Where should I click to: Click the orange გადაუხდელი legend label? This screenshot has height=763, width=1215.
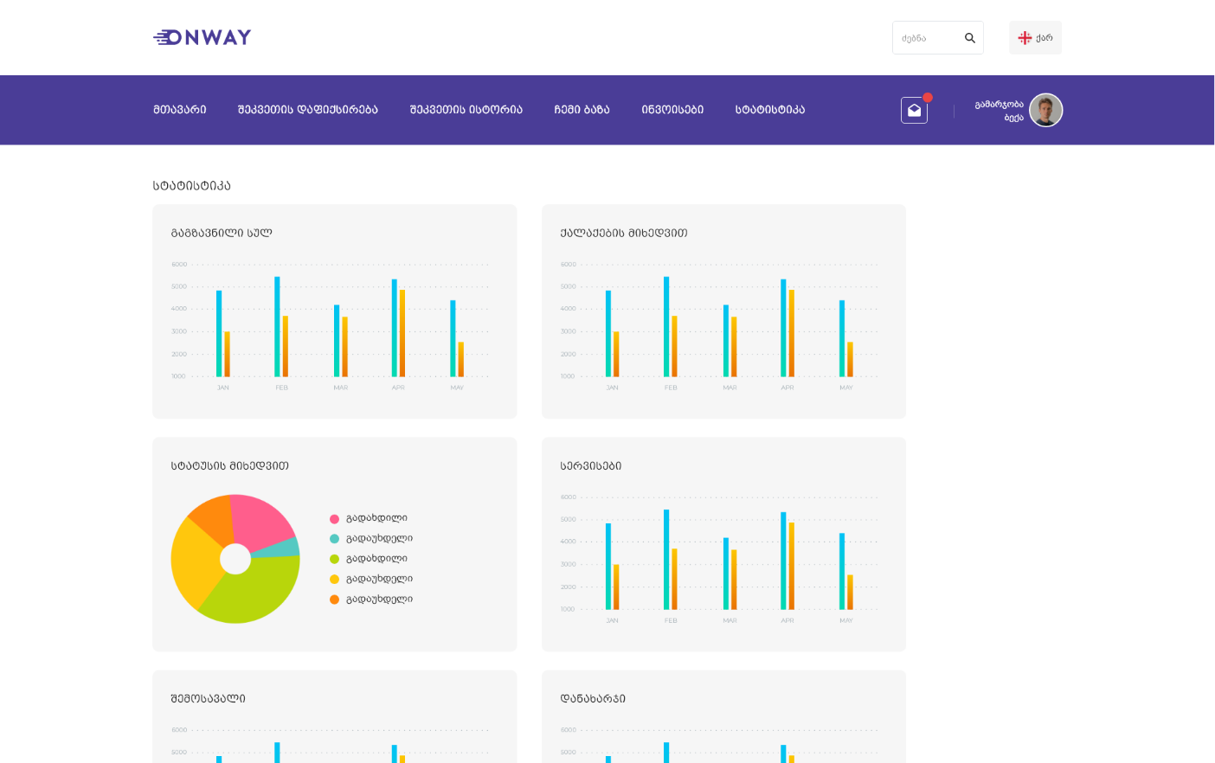[379, 599]
